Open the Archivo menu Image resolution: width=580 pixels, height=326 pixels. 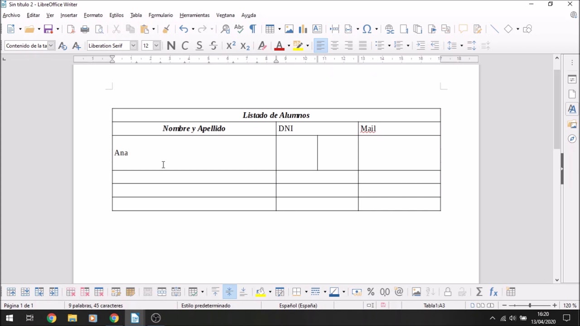pyautogui.click(x=11, y=15)
